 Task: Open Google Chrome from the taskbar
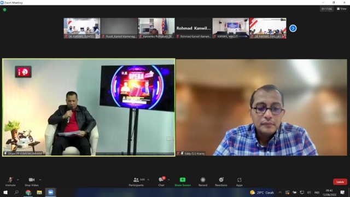tap(28, 192)
